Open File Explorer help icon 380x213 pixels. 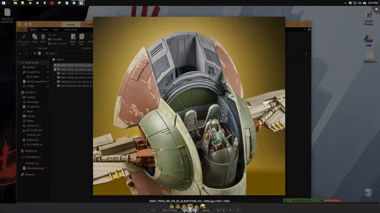tap(309, 30)
